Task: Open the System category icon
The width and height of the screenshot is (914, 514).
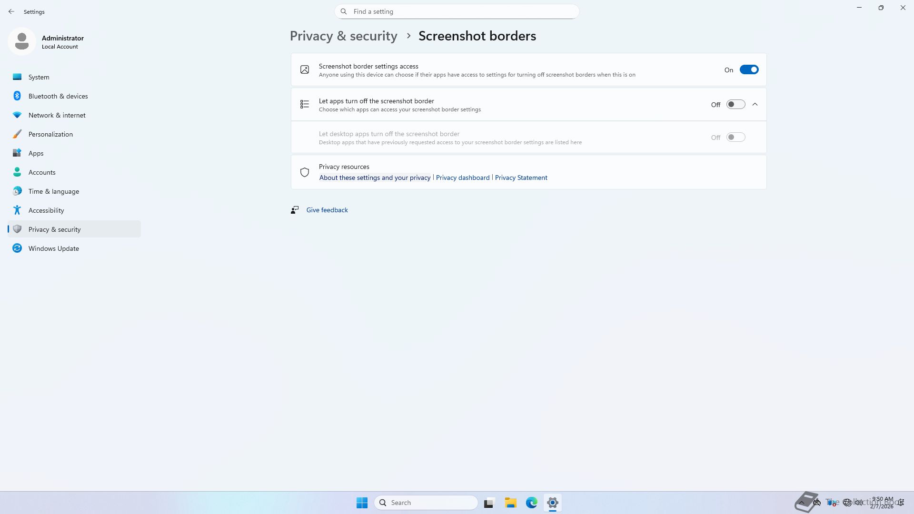Action: click(17, 77)
